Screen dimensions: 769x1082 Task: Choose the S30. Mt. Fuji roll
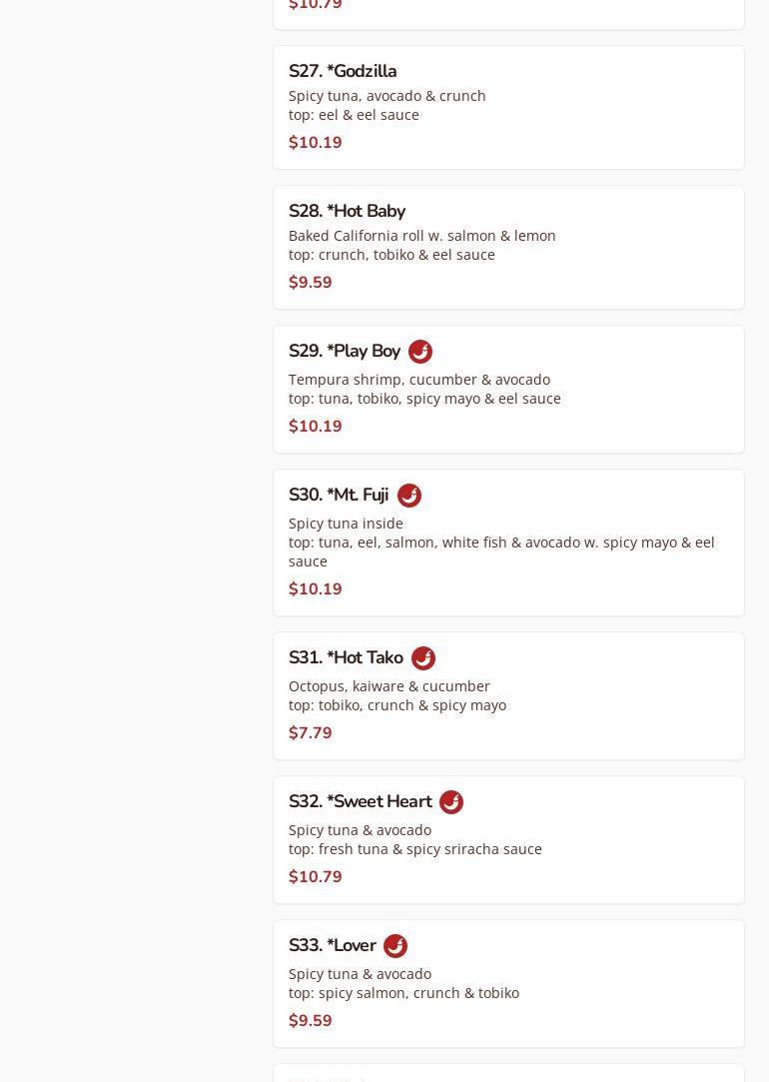coord(339,496)
